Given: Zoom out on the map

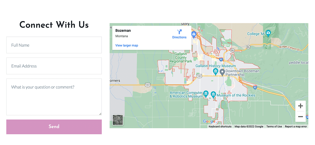Looking at the screenshot, I should click(x=301, y=117).
